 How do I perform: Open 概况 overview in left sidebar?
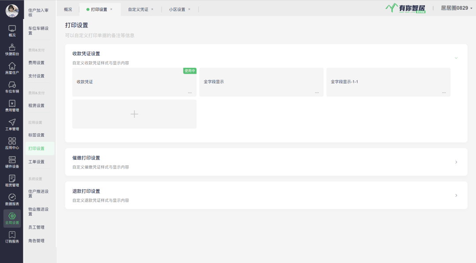pos(12,30)
